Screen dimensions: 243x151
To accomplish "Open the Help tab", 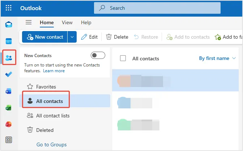I will pyautogui.click(x=86, y=22).
